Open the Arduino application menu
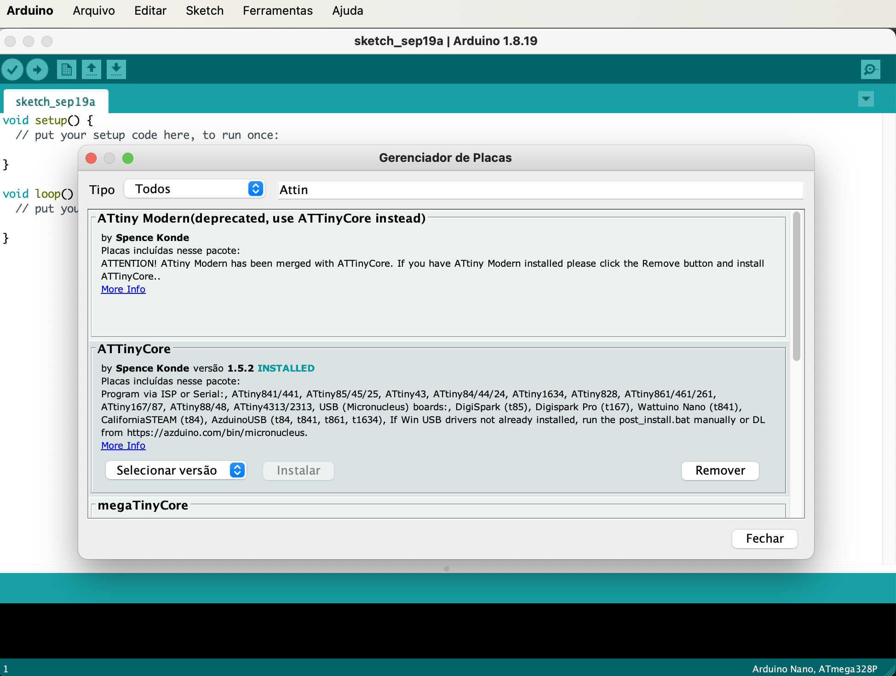 [30, 11]
